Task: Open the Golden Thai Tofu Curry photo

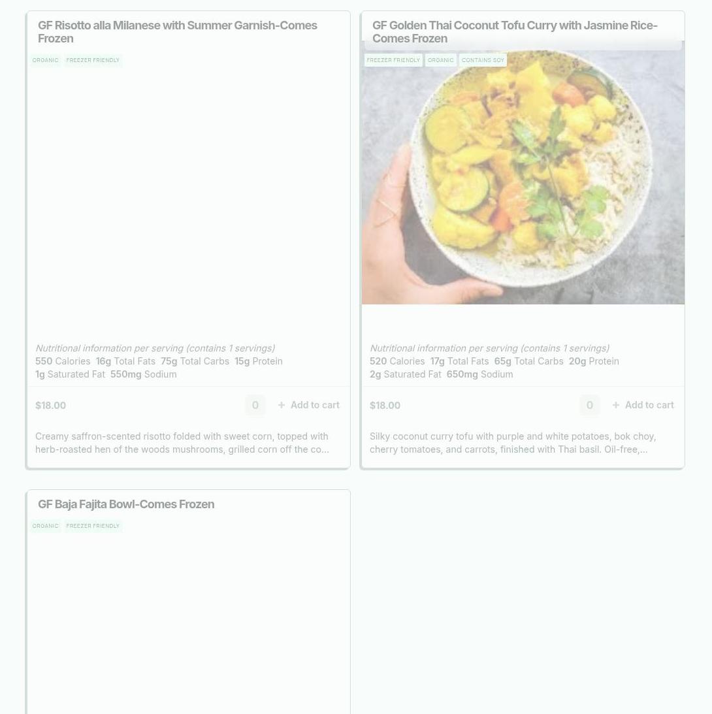Action: point(523,176)
